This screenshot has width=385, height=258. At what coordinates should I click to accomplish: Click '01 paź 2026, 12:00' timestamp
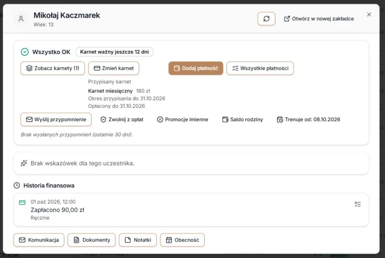click(x=53, y=202)
